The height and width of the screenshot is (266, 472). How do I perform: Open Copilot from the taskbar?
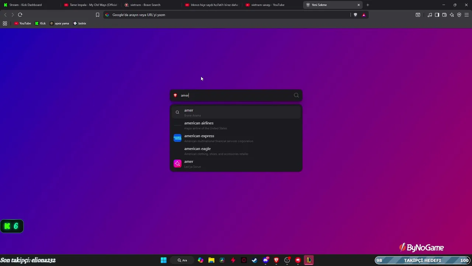click(200, 260)
